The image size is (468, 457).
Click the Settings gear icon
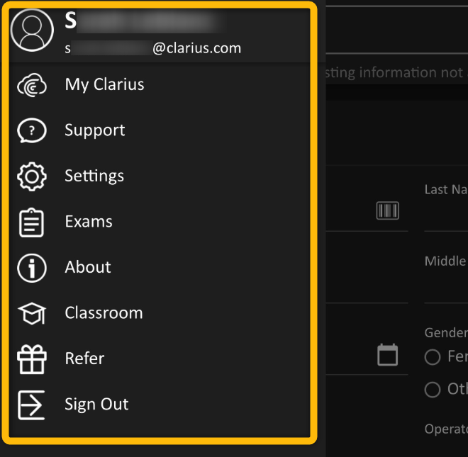point(32,176)
